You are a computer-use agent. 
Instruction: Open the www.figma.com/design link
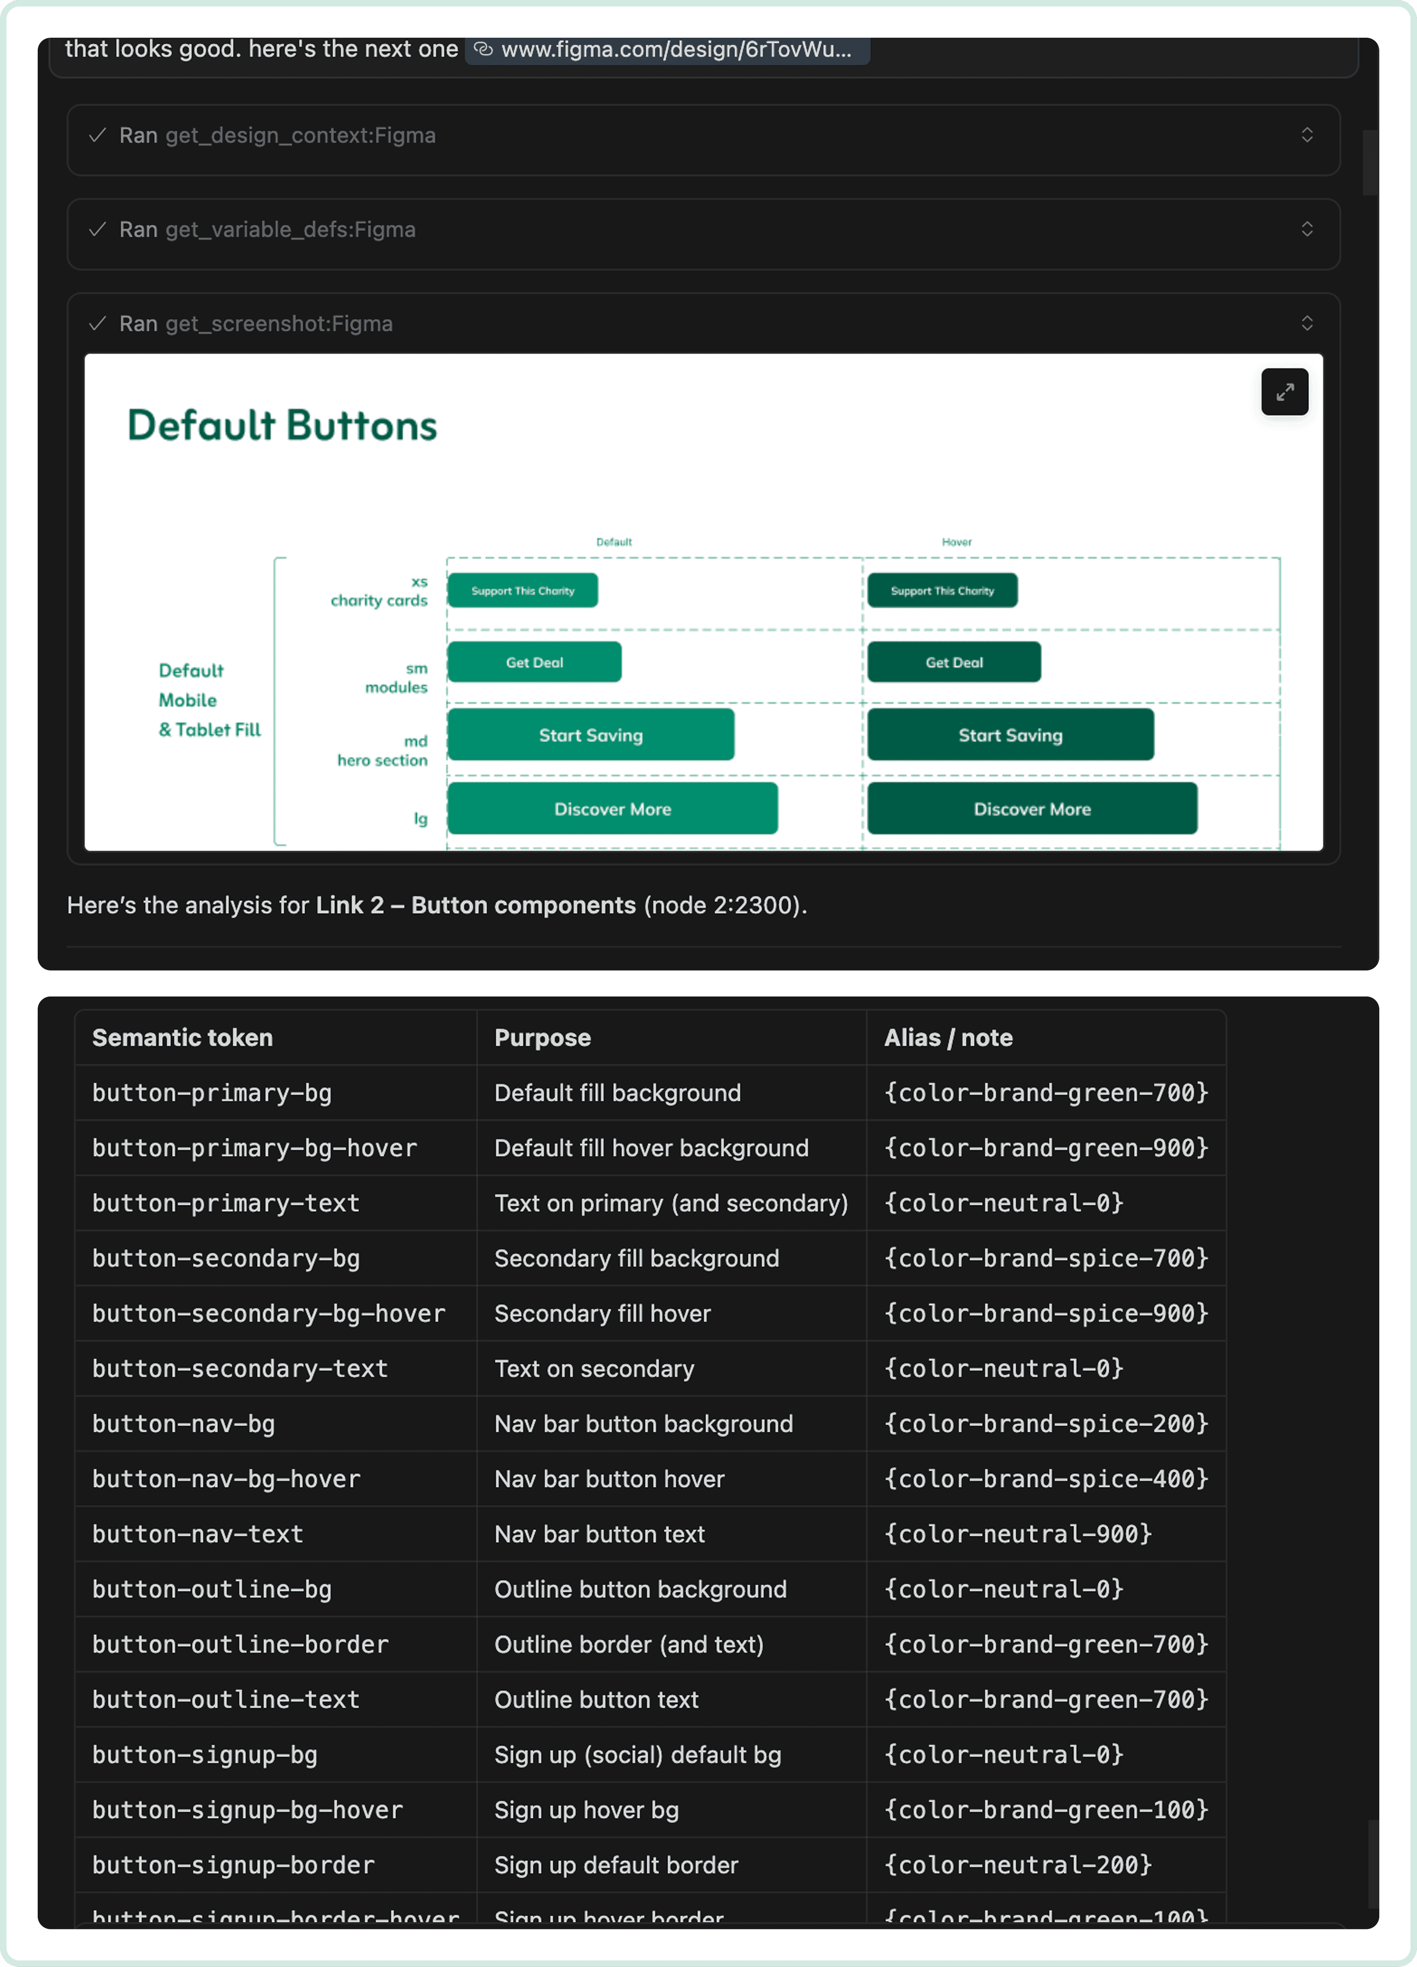pyautogui.click(x=676, y=49)
